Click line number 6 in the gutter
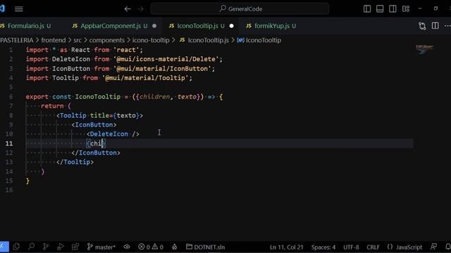Image resolution: width=451 pixels, height=253 pixels. tap(11, 97)
